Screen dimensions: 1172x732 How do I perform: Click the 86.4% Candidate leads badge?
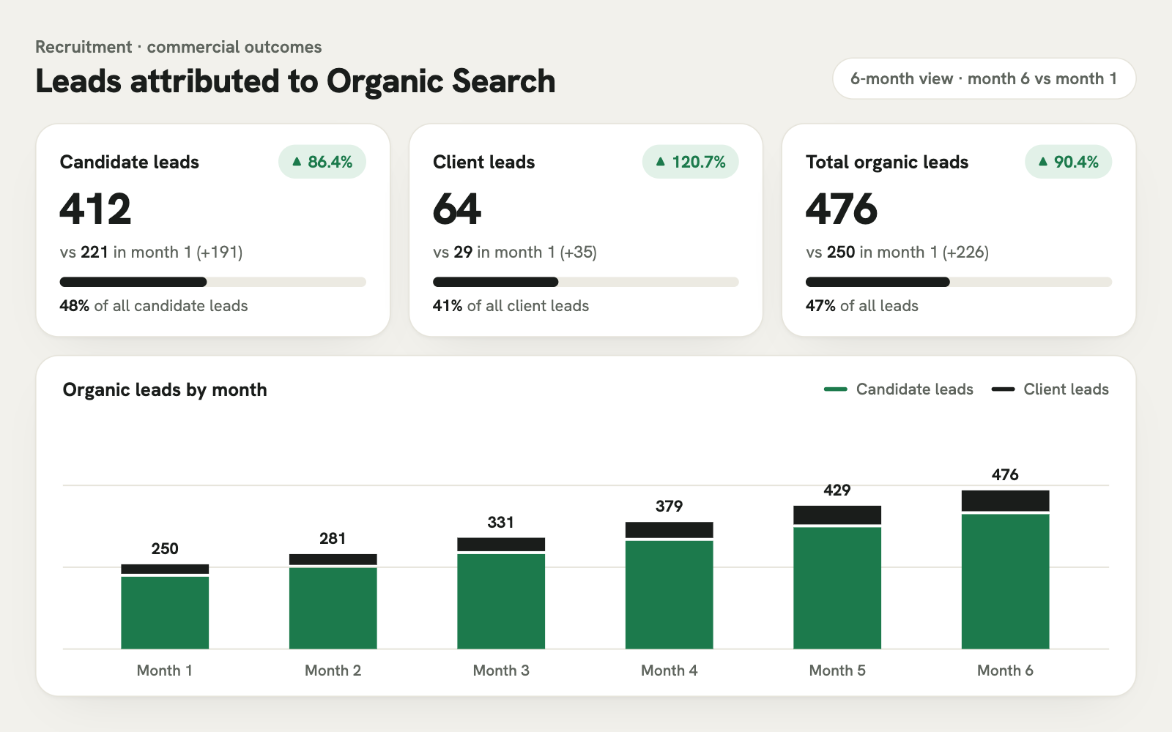[x=322, y=162]
